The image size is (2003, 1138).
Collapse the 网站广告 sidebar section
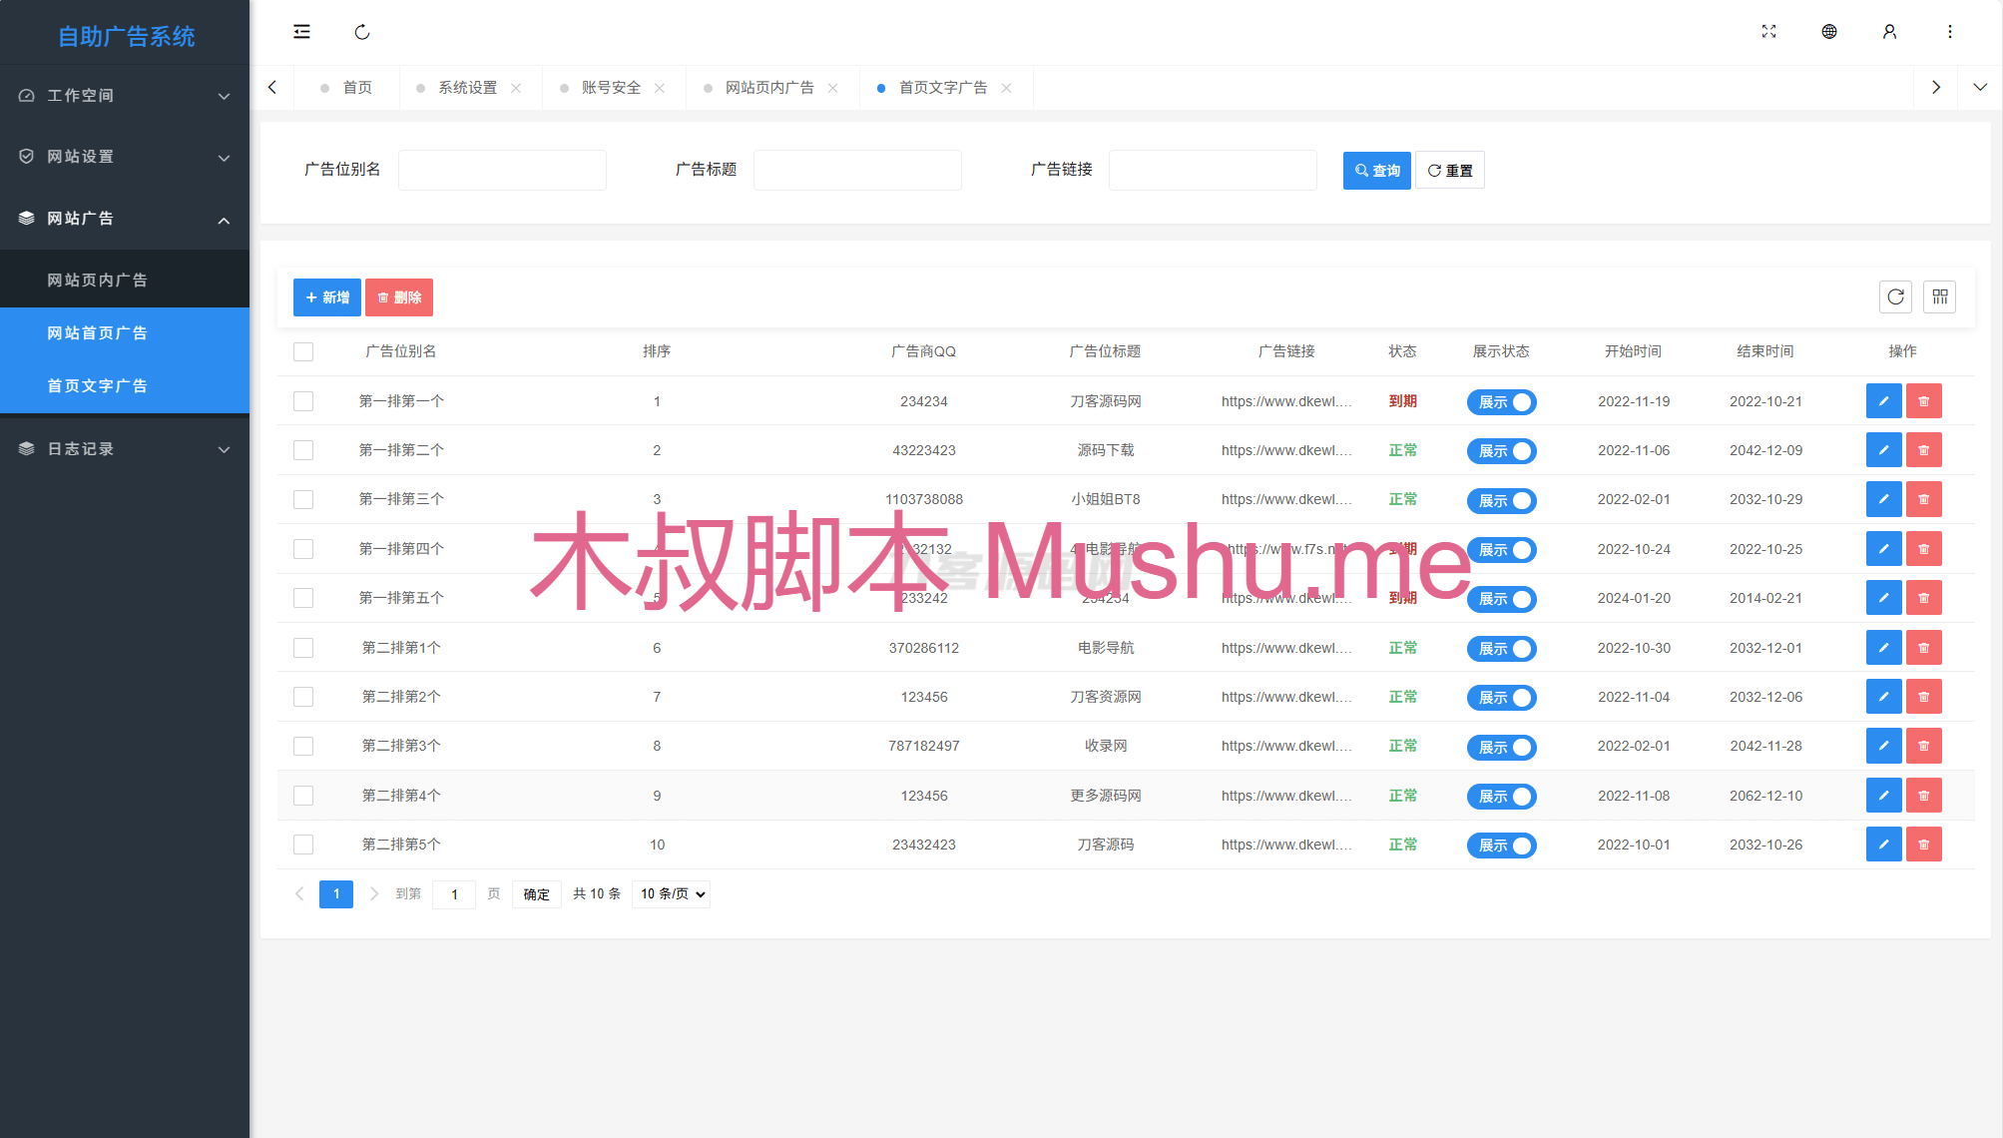coord(125,218)
